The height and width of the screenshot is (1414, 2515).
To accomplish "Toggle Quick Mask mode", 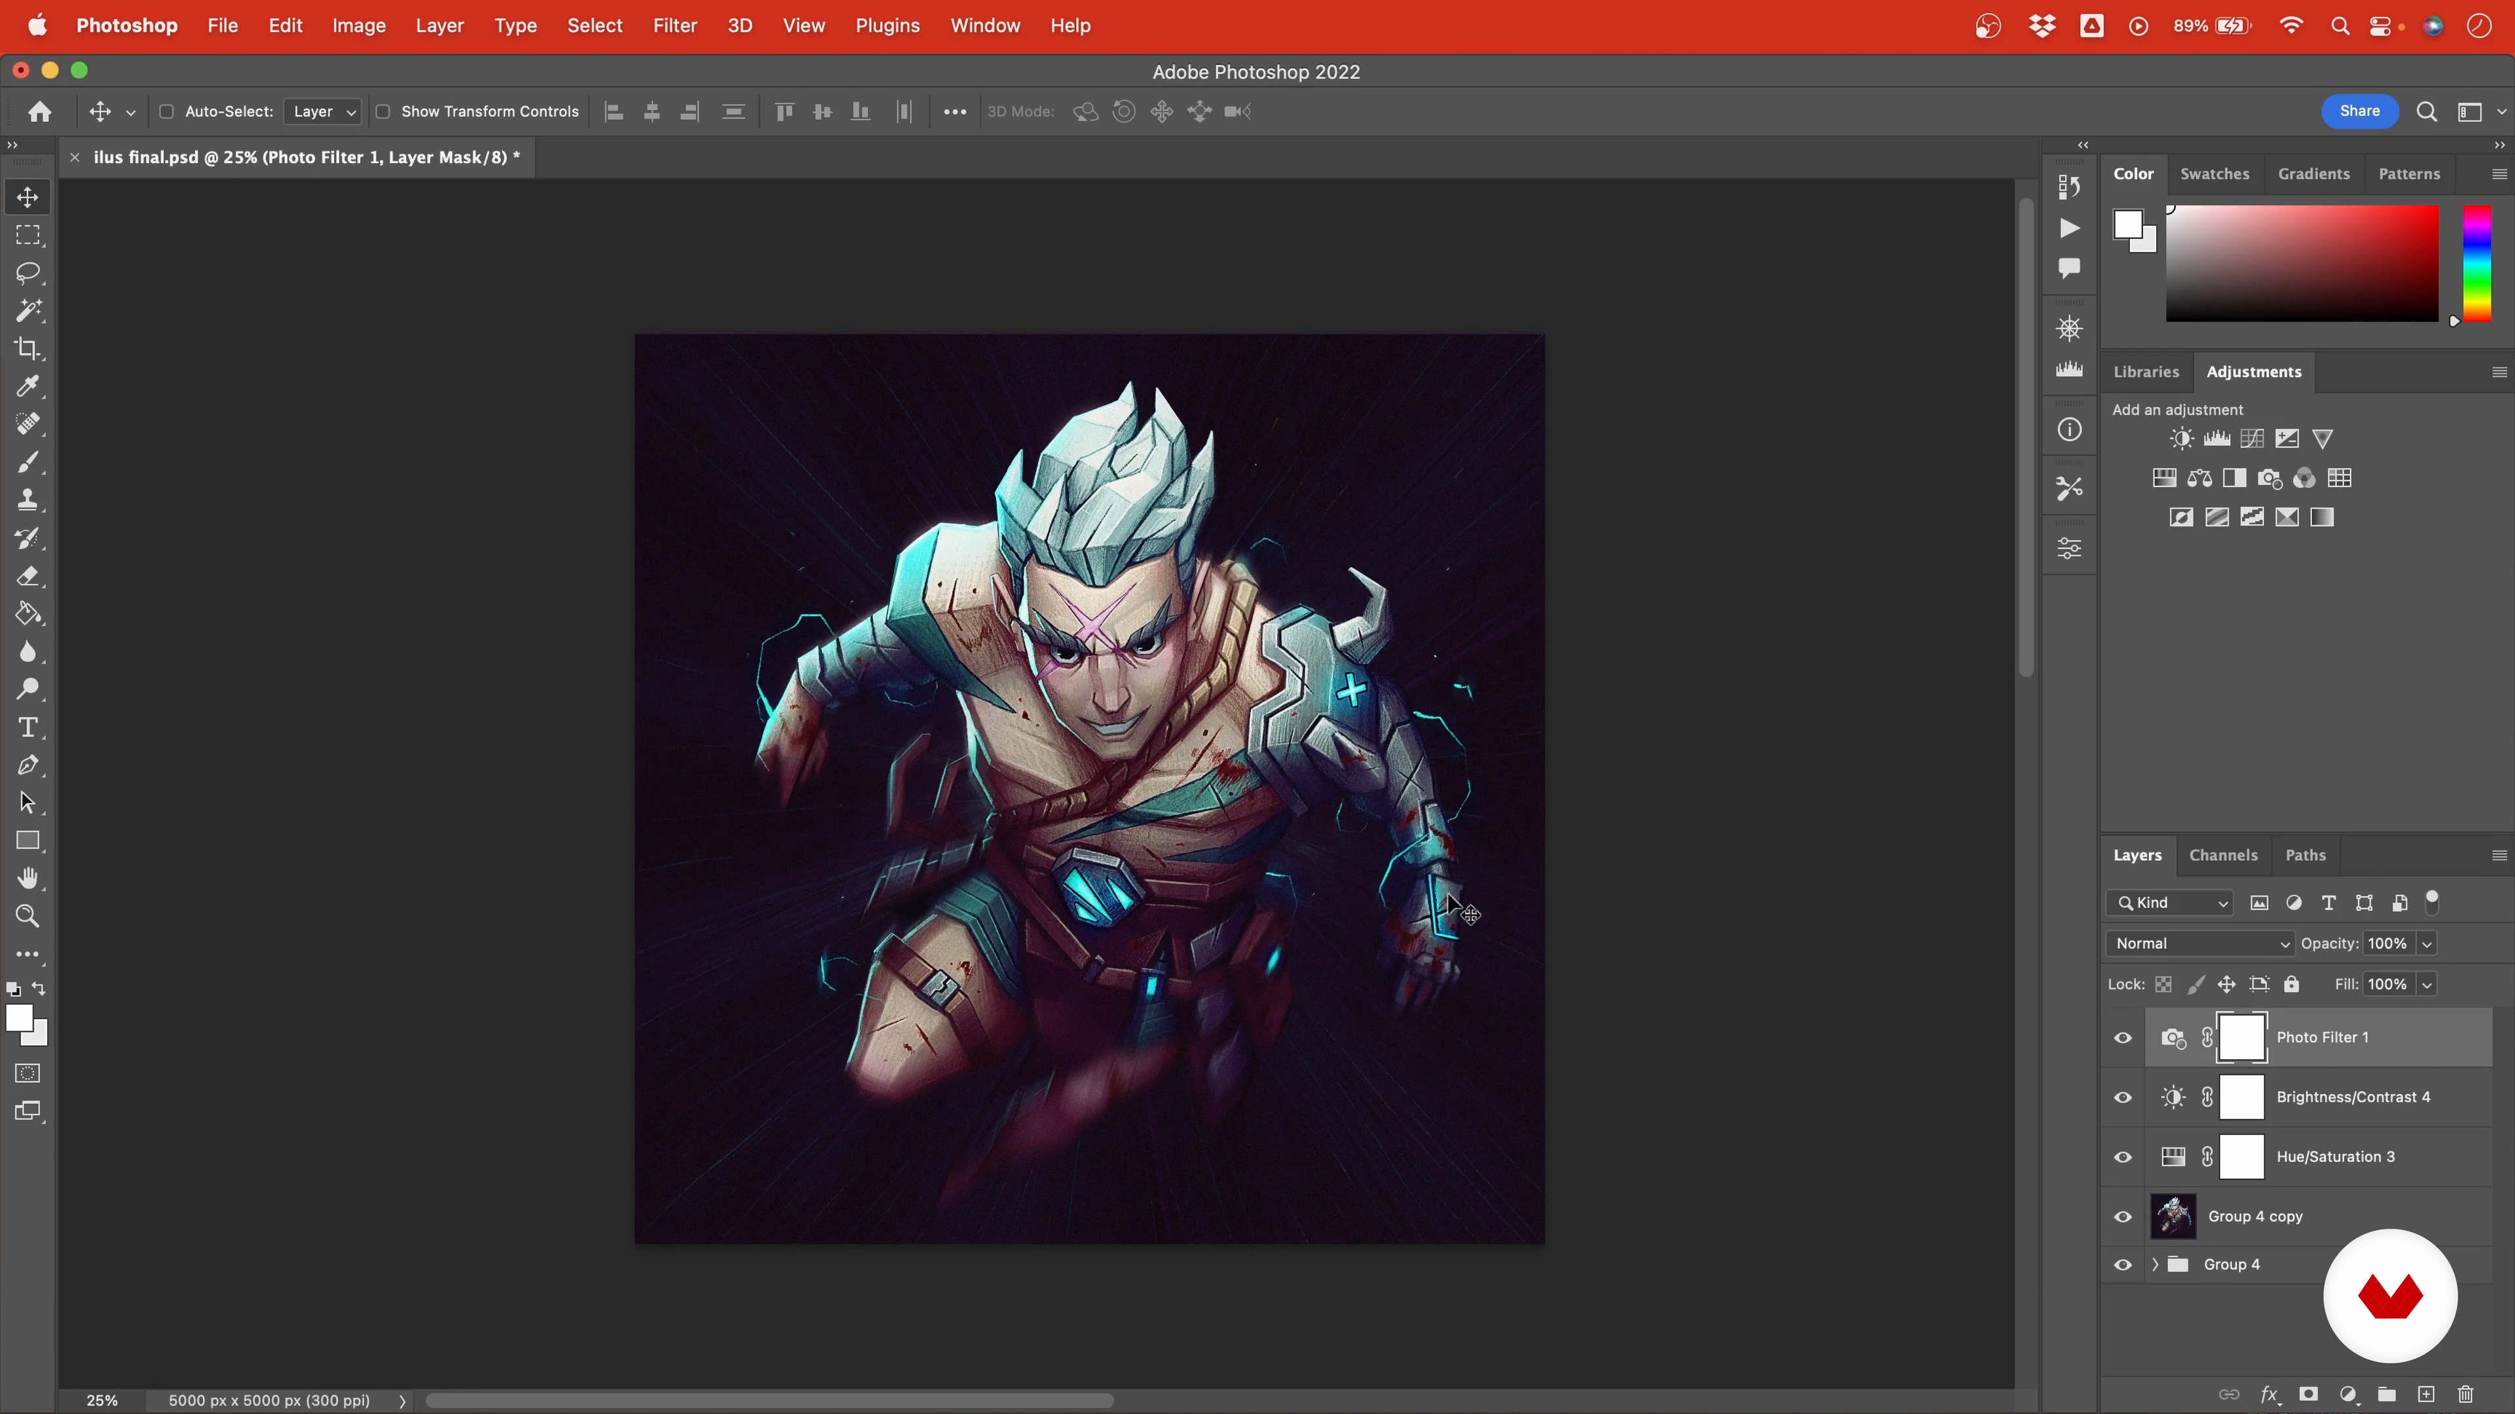I will (28, 1074).
